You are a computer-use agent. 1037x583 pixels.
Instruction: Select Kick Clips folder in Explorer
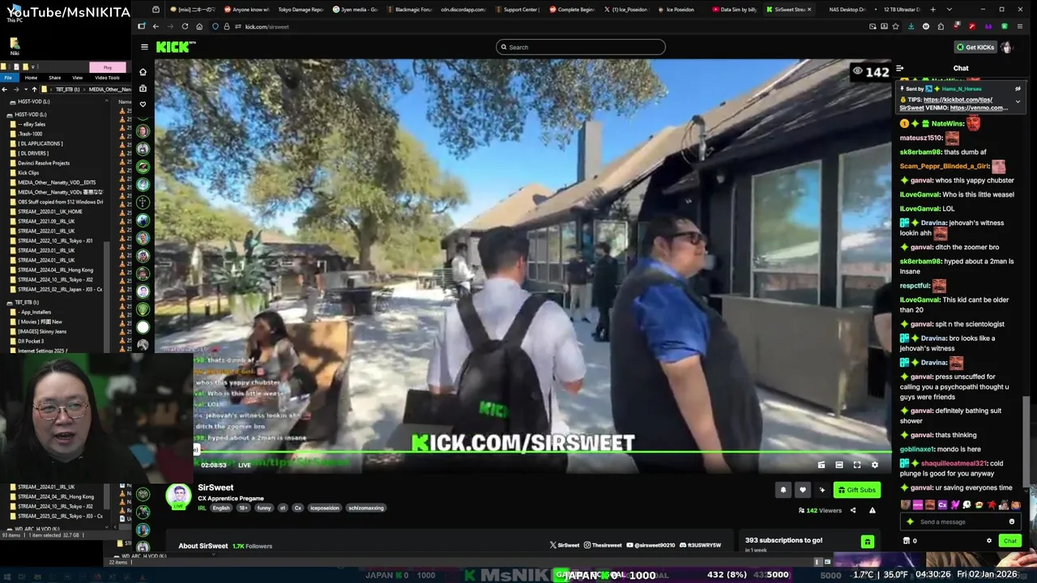click(28, 172)
